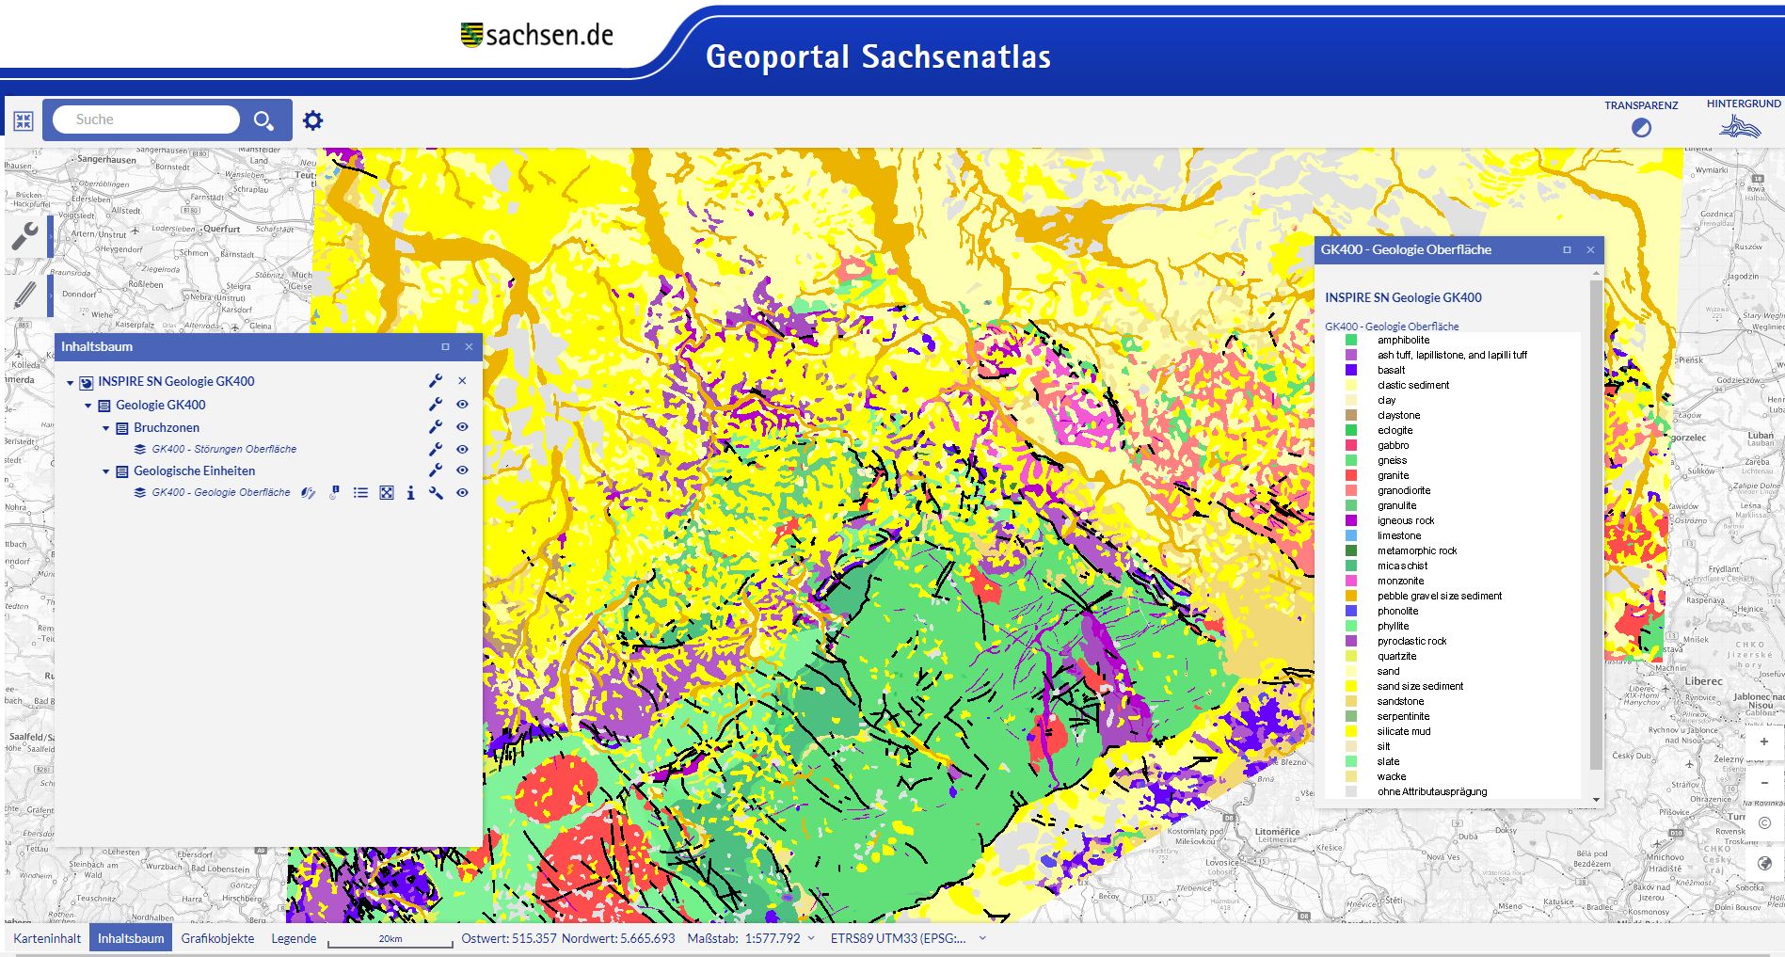
Task: Remove INSPIRE SN Geologie GK400 service with X
Action: [x=462, y=381]
